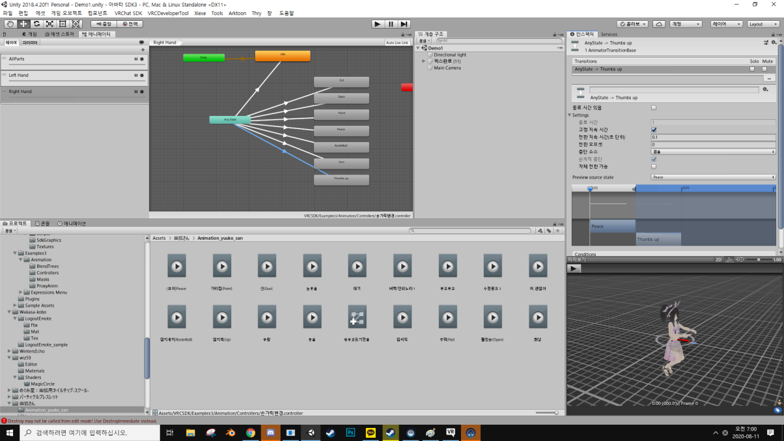Viewport: 784px width, 441px height.
Task: Toggle animator panel eye visibility icon
Action: coord(141,42)
